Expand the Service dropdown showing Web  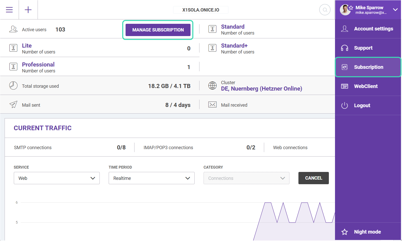coord(57,178)
